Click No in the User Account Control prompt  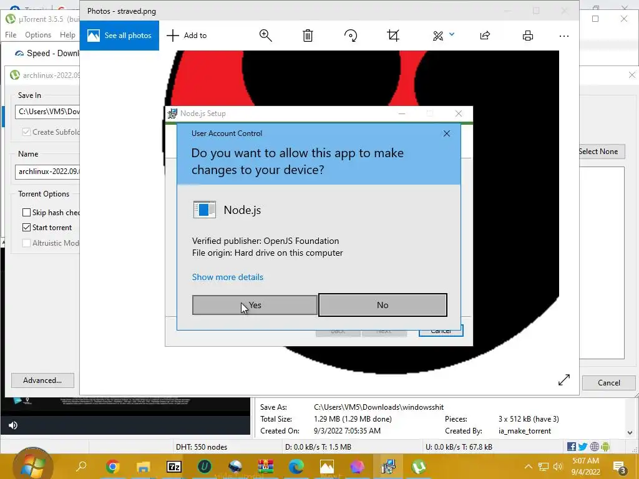pos(383,305)
